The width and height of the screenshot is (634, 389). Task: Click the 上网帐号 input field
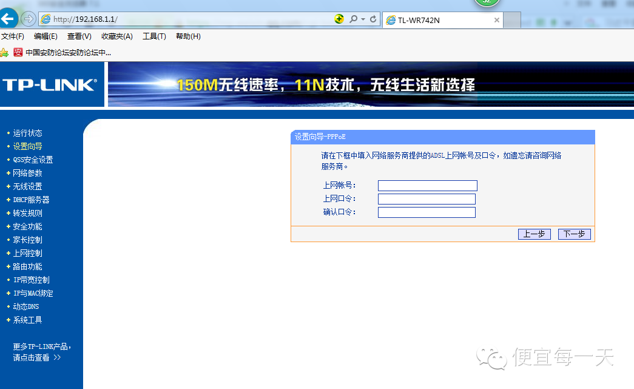[x=427, y=186]
